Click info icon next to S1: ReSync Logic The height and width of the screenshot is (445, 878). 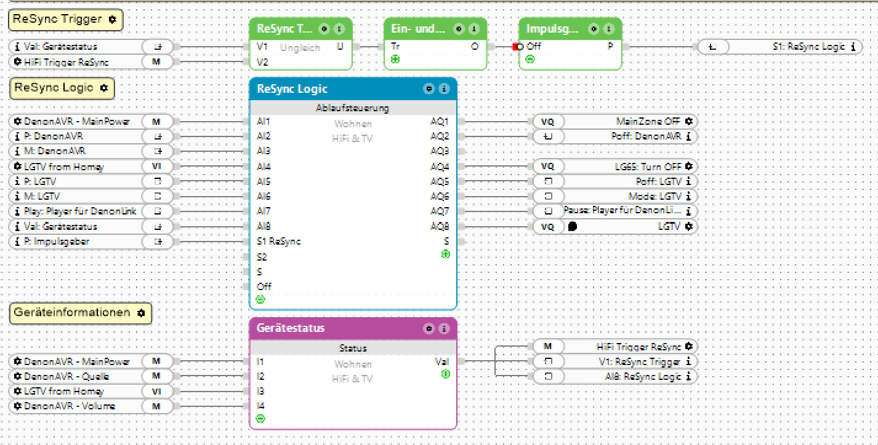(853, 46)
